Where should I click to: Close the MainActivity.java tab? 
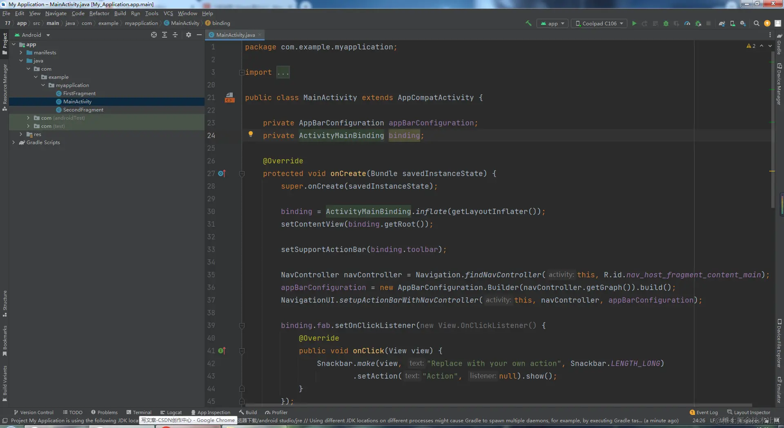(260, 35)
